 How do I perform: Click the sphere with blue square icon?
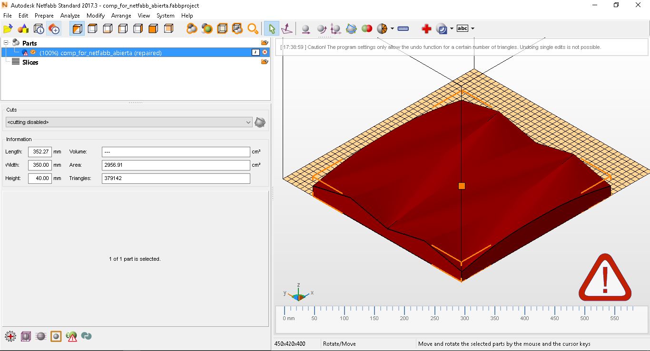click(442, 29)
